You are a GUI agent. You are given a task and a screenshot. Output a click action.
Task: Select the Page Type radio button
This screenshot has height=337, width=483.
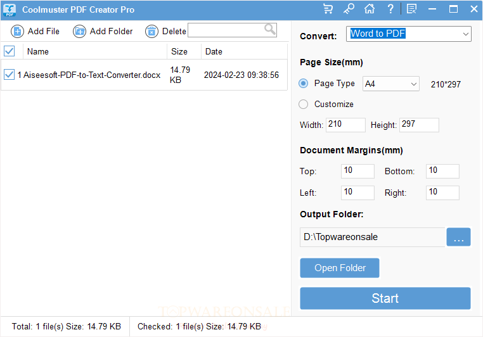304,84
